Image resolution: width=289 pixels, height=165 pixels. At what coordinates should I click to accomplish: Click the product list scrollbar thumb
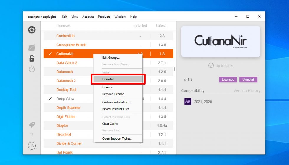pyautogui.click(x=175, y=69)
